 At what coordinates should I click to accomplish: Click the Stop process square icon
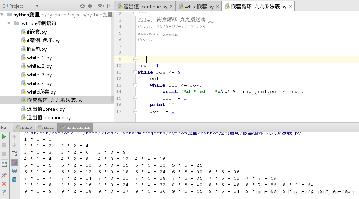4,145
